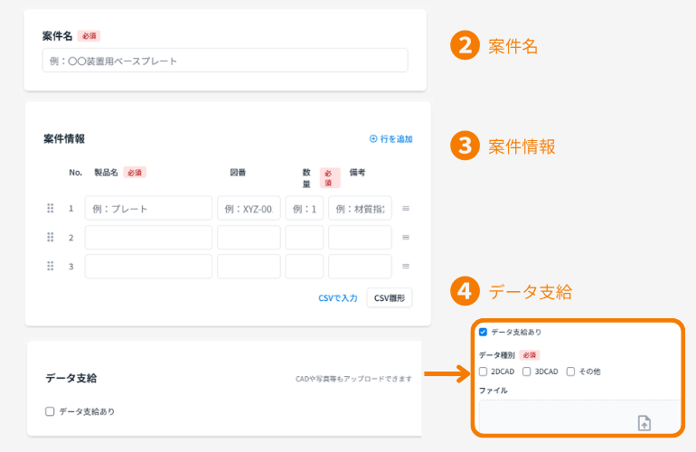
Task: Click the row 1 数量 field
Action: tap(305, 208)
